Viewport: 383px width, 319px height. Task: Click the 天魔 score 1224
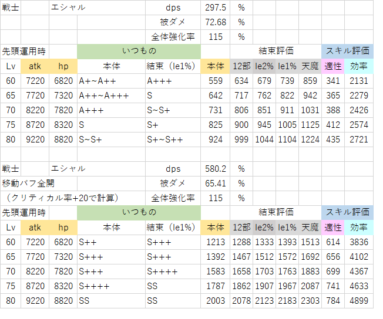click(x=310, y=140)
